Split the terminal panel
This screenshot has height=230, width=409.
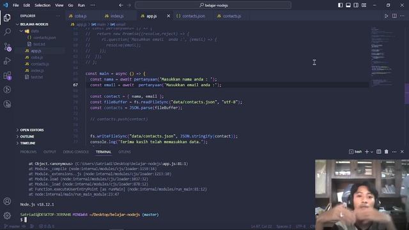tap(379, 152)
